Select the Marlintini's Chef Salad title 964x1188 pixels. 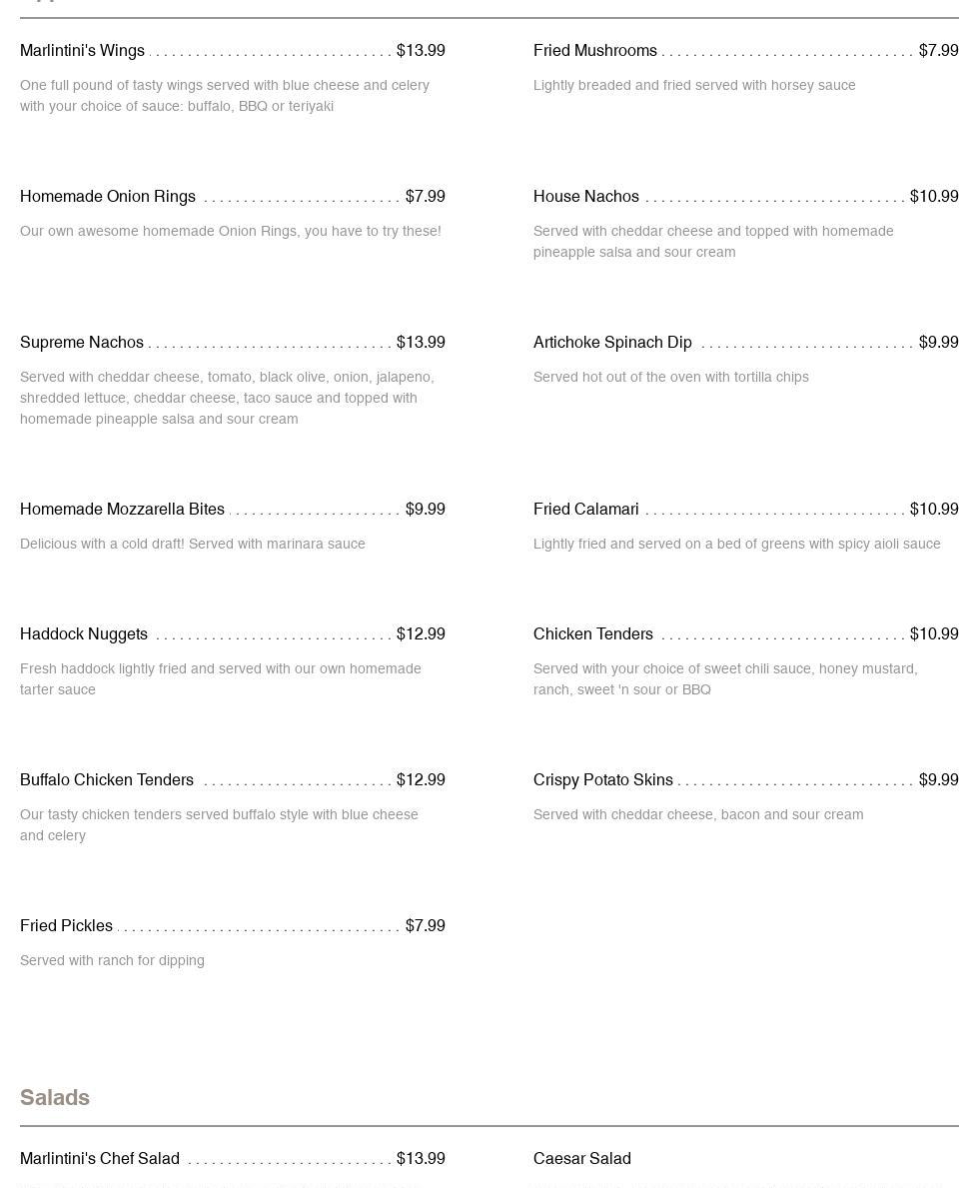100,1159
